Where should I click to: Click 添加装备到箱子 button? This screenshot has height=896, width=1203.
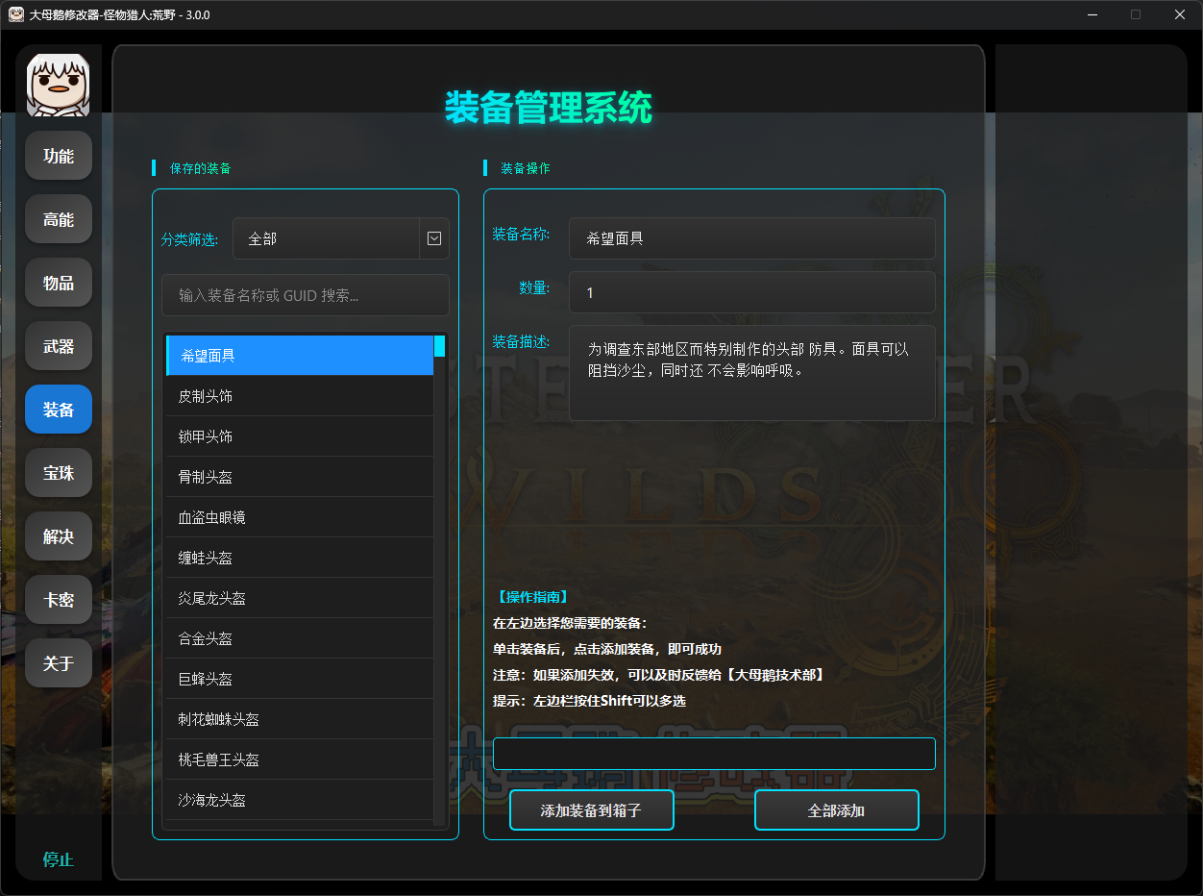click(591, 810)
